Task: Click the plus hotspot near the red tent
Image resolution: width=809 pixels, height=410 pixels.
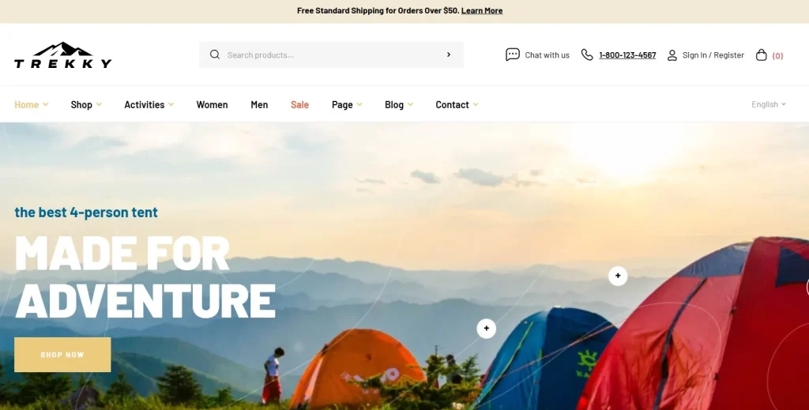Action: tap(618, 276)
